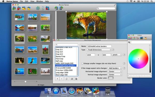Open the color wheel tab in Colors window
Screen dimensions: 155x97
[x=130, y=38]
